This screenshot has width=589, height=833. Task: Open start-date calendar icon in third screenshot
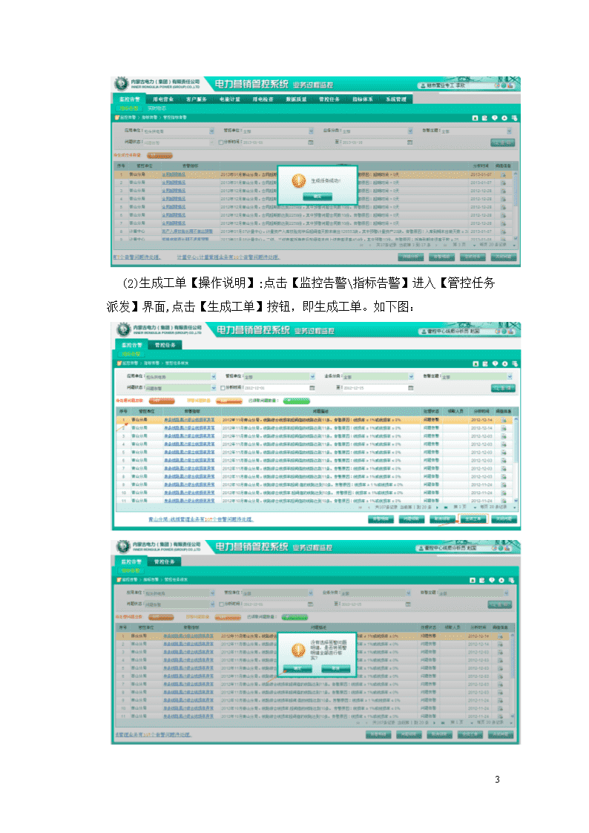click(x=311, y=604)
